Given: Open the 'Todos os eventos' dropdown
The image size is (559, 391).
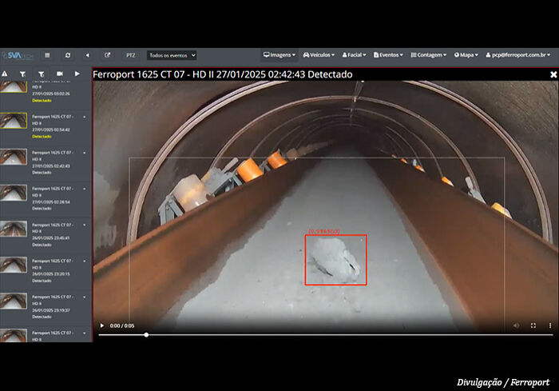Looking at the screenshot, I should [x=172, y=55].
